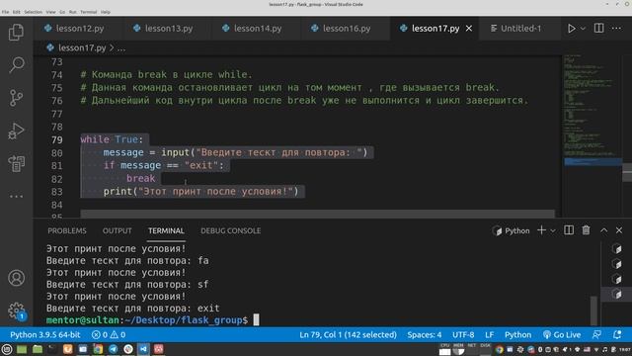Open notifications bell in status bar
The height and width of the screenshot is (356, 632).
(x=617, y=334)
